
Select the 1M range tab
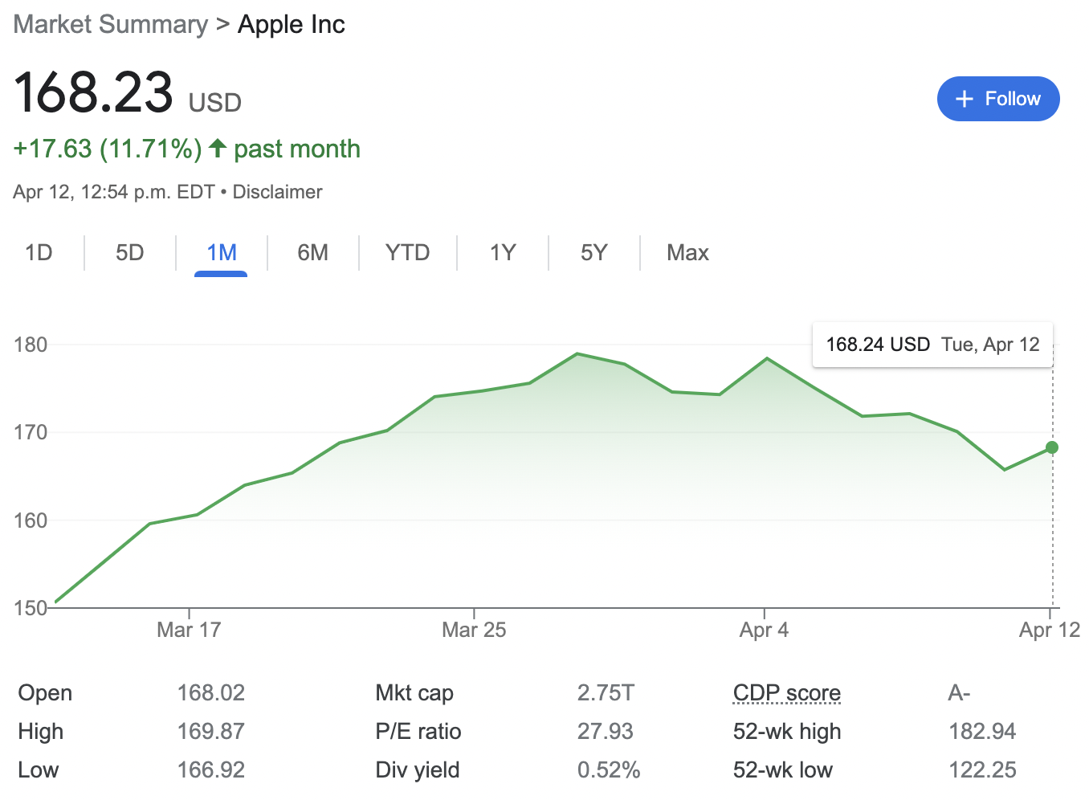(x=221, y=253)
